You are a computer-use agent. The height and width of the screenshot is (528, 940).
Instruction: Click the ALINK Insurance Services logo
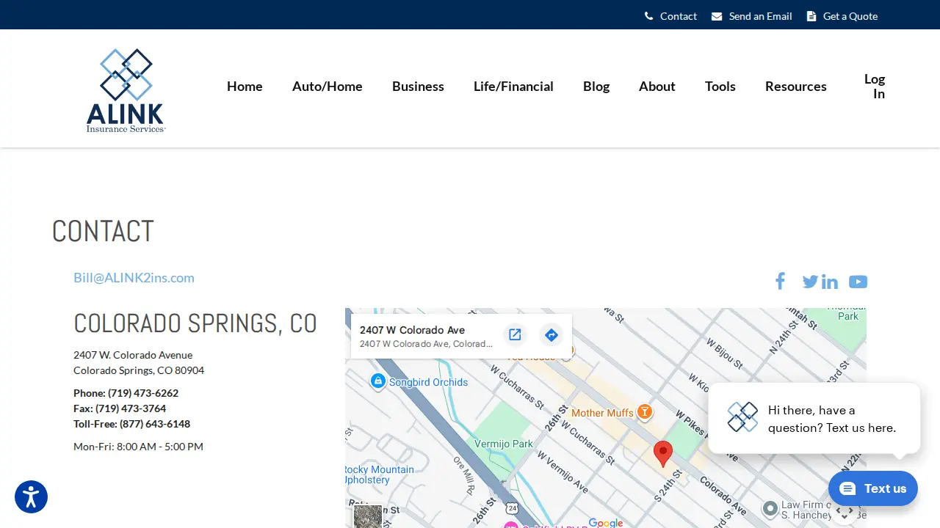click(x=126, y=90)
